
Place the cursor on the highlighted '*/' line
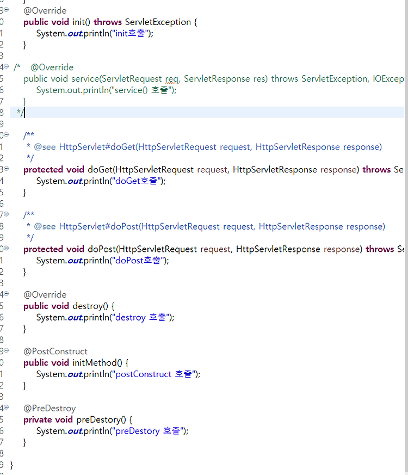[x=207, y=113]
